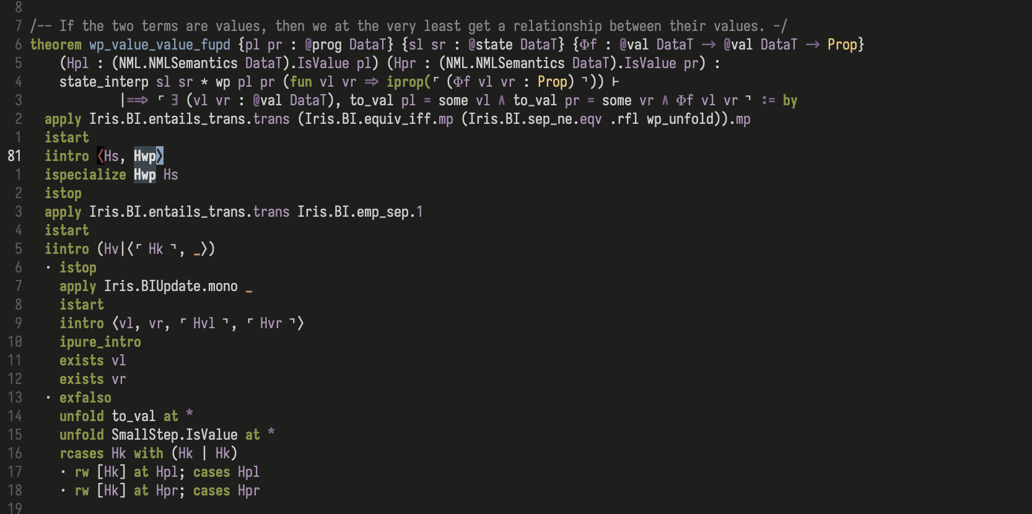This screenshot has height=514, width=1032.
Task: Click the "ipure_intro" tactic
Action: coord(100,342)
